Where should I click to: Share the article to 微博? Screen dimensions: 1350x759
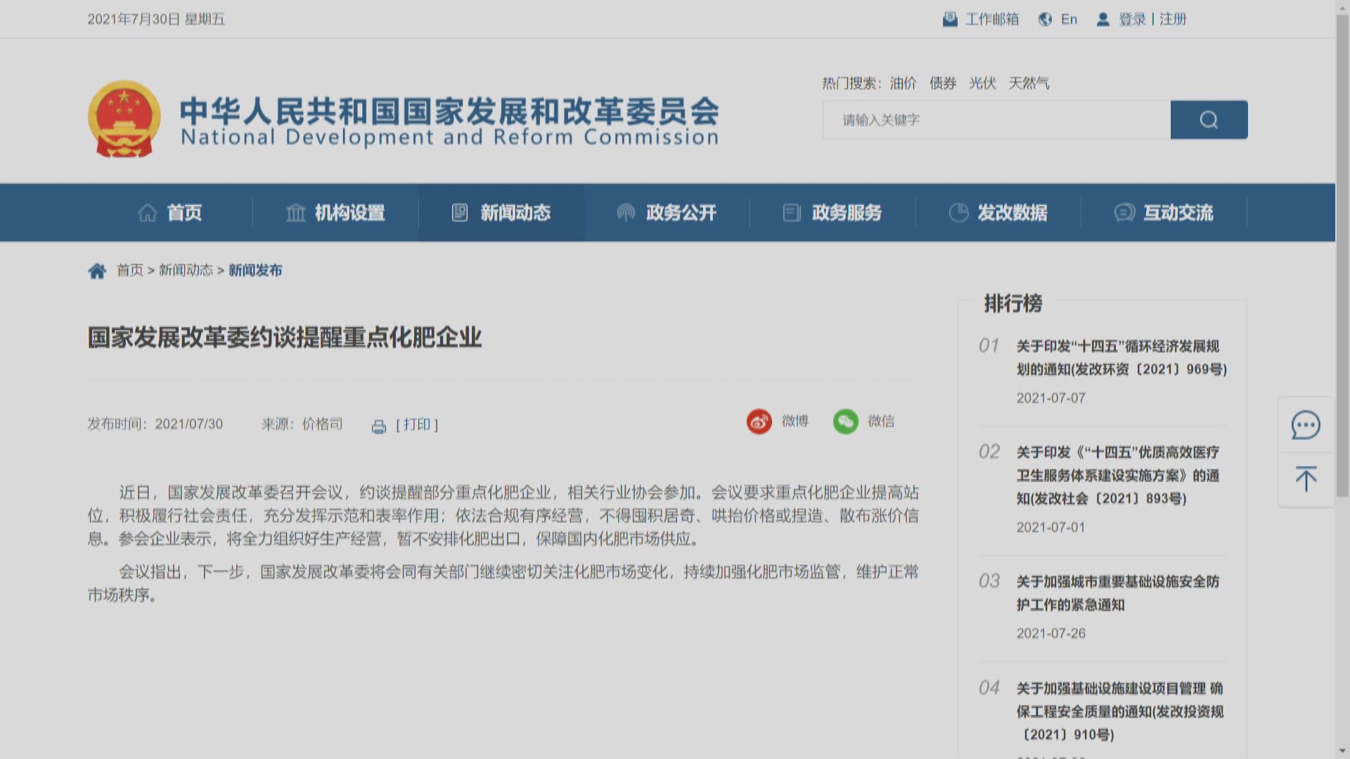point(759,422)
